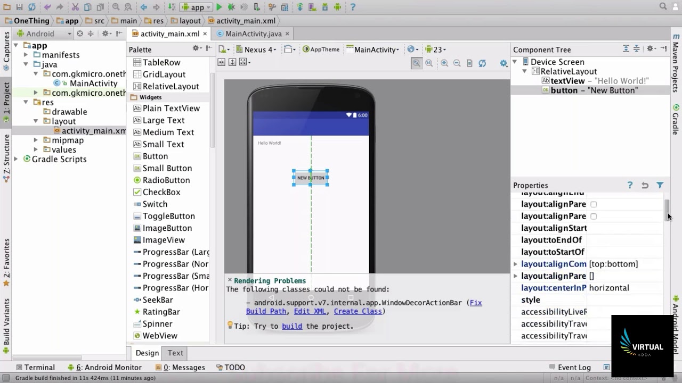Open the Event Log tab
The height and width of the screenshot is (383, 682).
click(x=570, y=367)
